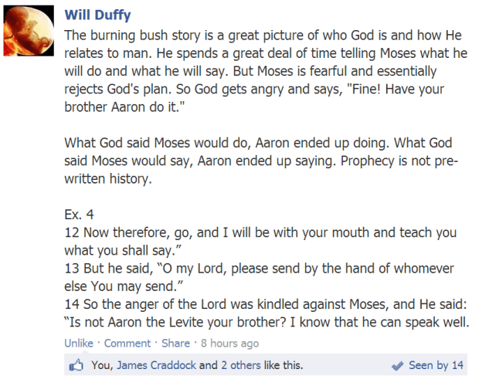479x376 pixels.
Task: Click verse 14 about Aaron the Levite
Action: coord(263,303)
